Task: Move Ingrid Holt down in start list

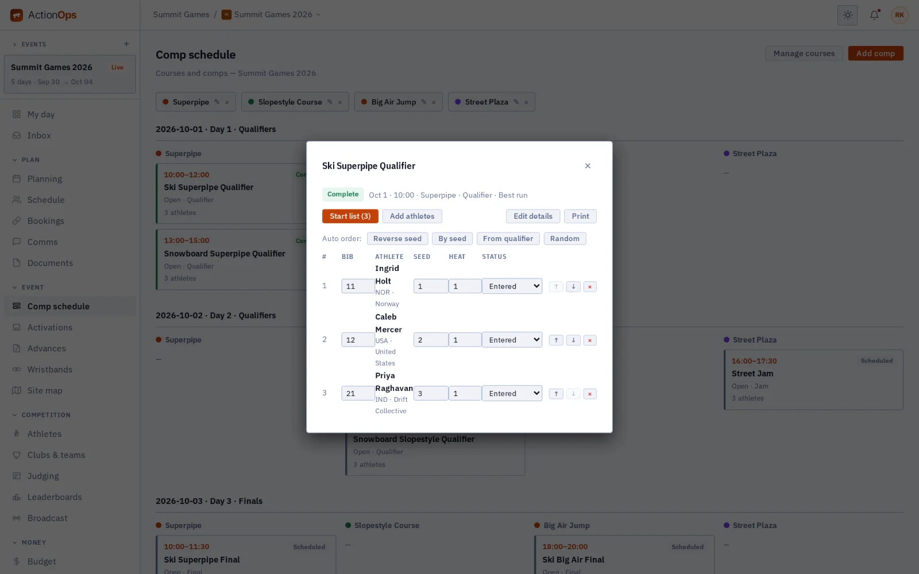Action: click(573, 286)
